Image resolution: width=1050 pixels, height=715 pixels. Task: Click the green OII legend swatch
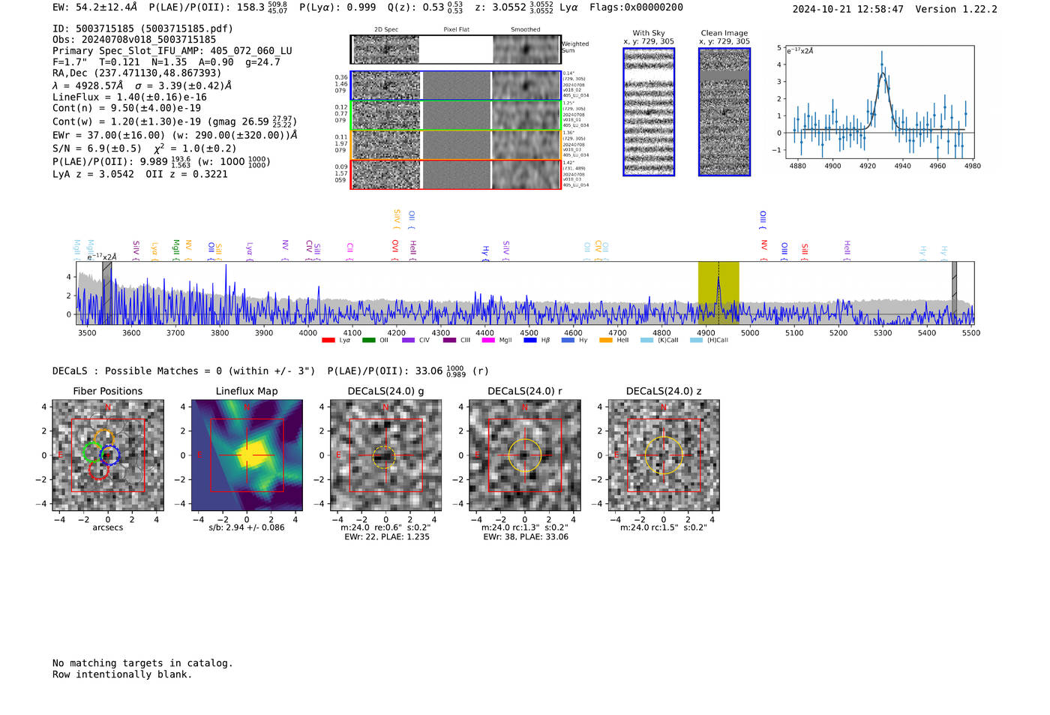[368, 340]
